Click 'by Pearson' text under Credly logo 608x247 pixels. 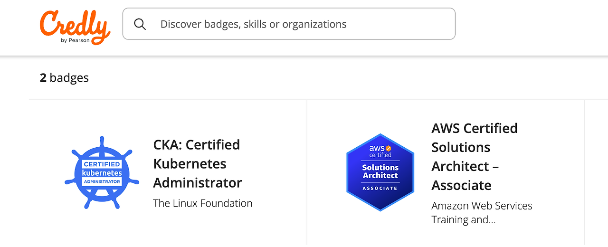coord(75,40)
